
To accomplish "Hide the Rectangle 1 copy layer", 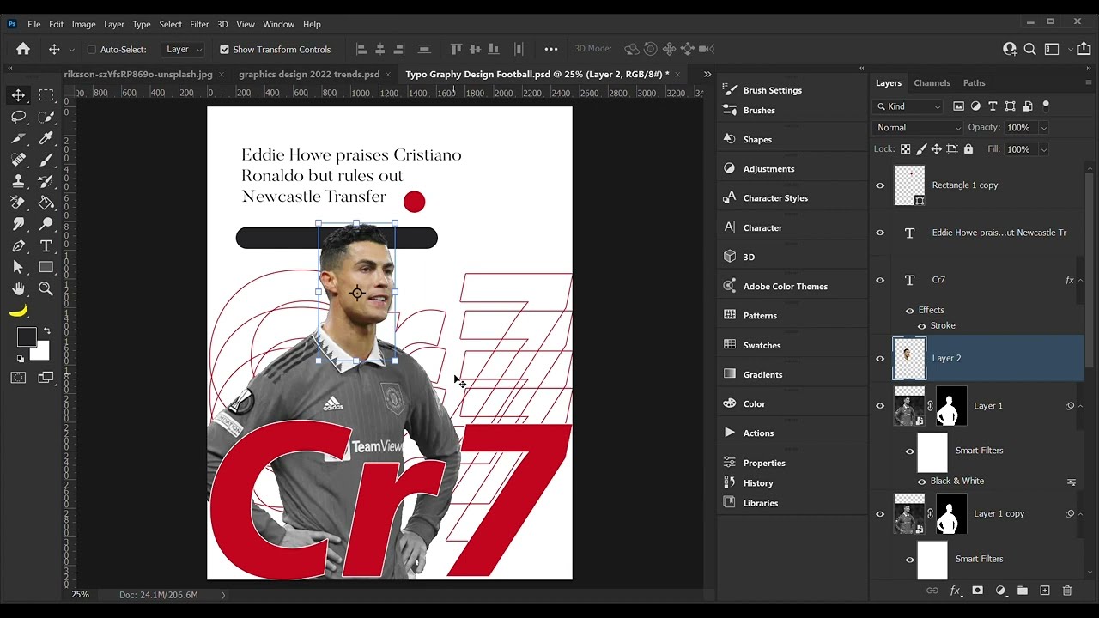I will coord(880,185).
